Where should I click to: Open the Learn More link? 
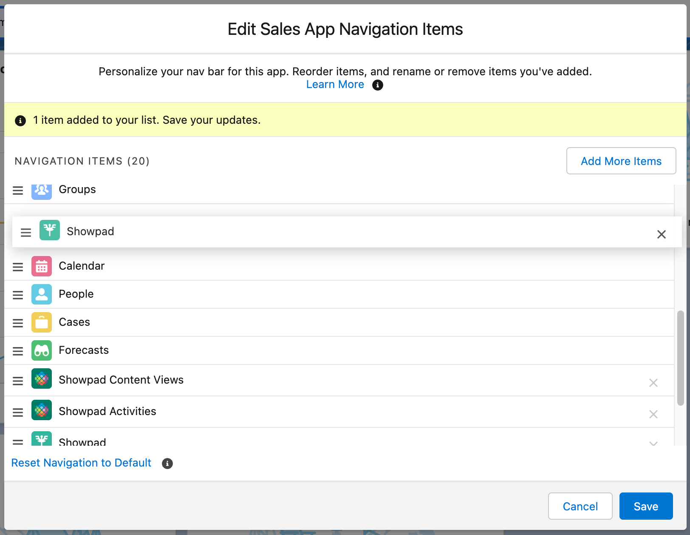335,84
